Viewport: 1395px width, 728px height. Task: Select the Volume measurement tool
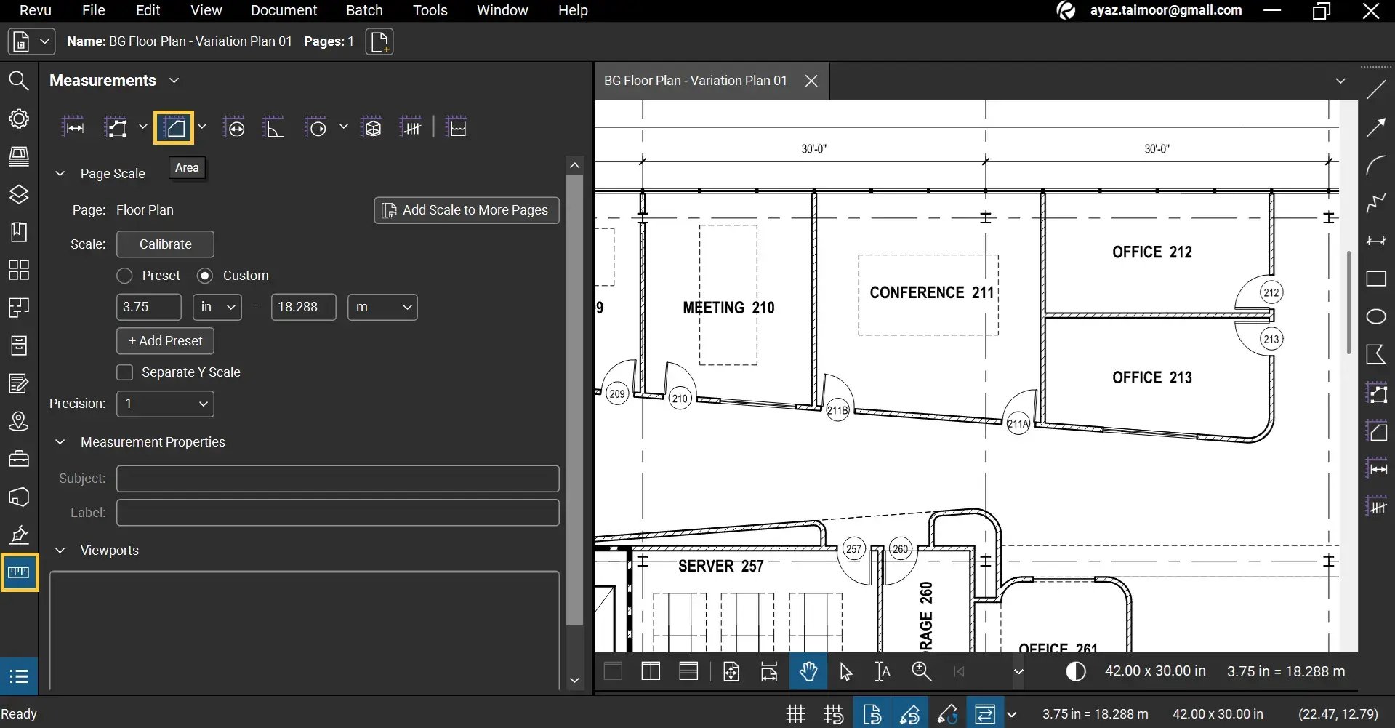[371, 128]
